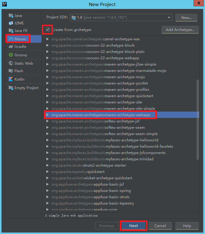Viewport: 205px width, 234px height.
Task: Select appfuse-basic-jsf row
Action: tap(122, 184)
